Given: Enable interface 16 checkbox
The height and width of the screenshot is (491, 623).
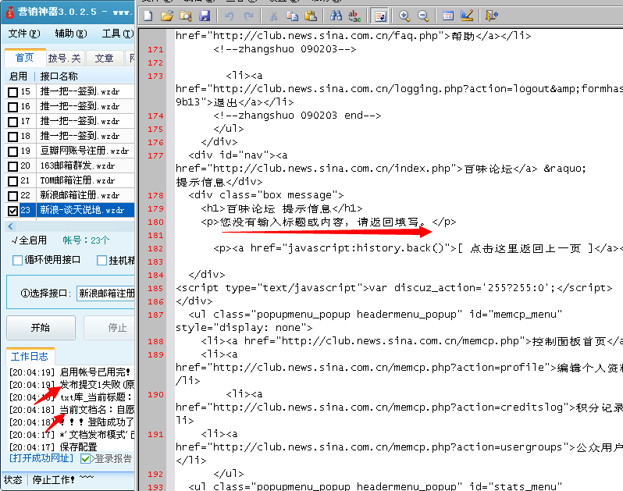Looking at the screenshot, I should pos(12,107).
